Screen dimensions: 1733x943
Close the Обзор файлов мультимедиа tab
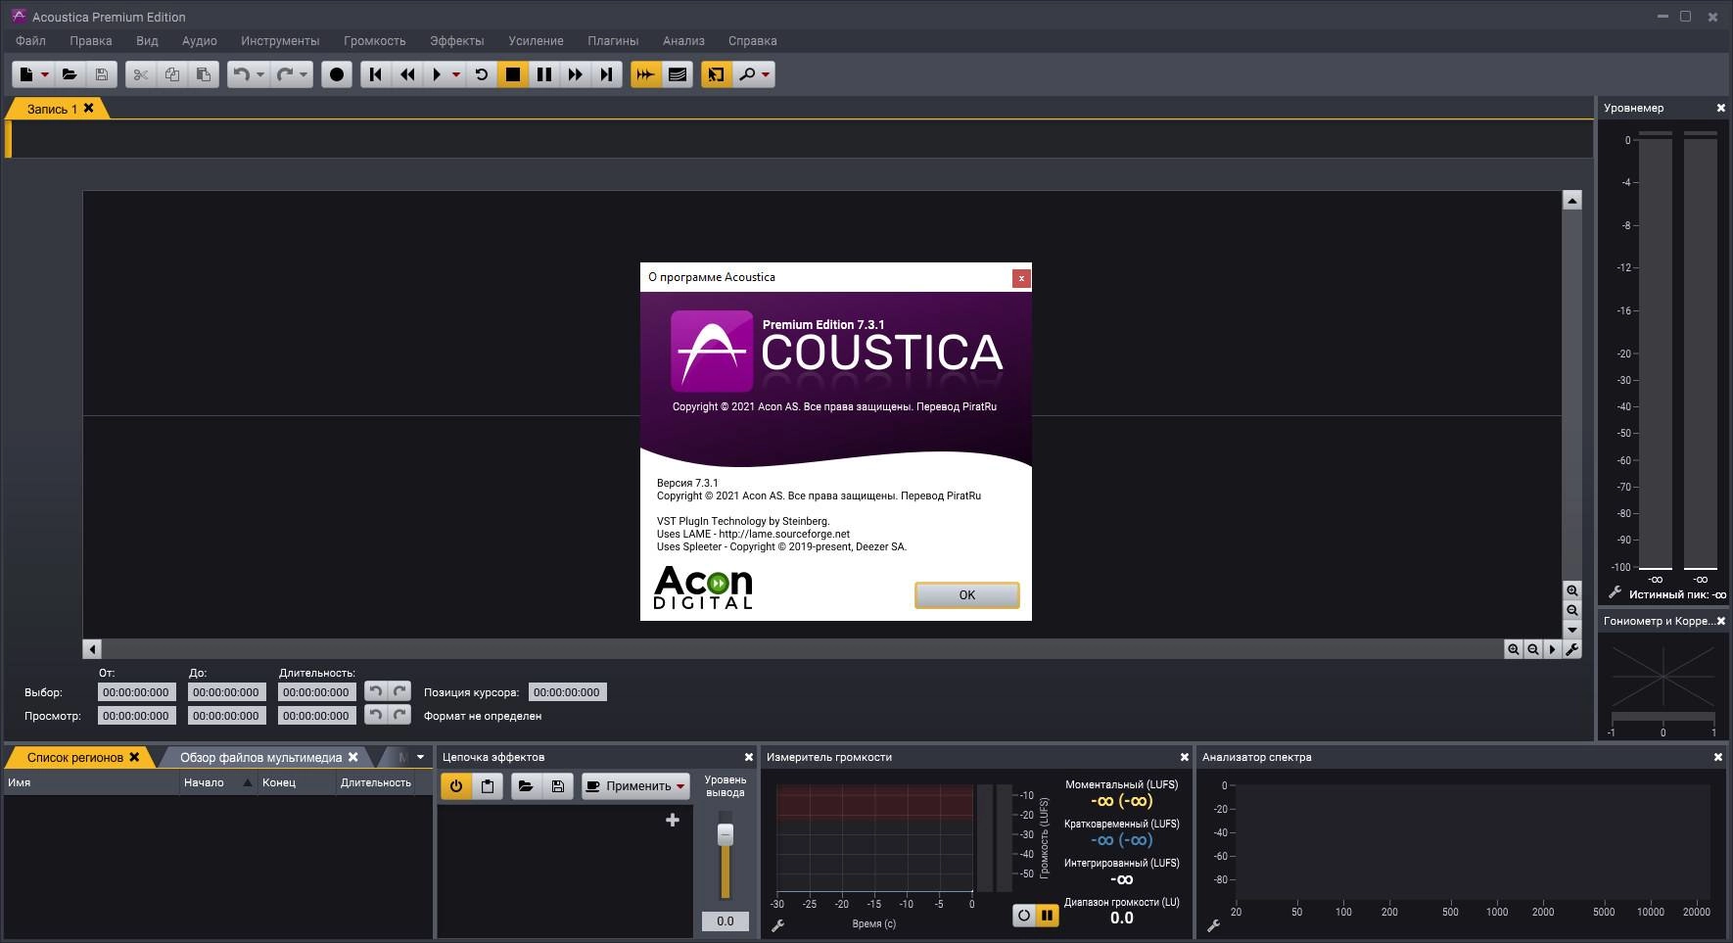(353, 757)
